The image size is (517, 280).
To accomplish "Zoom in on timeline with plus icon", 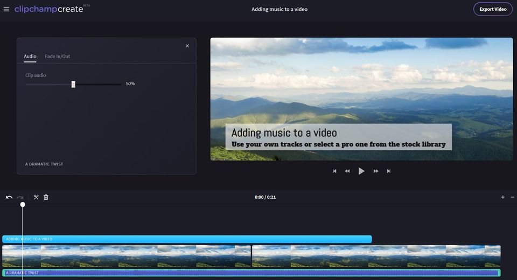I will pyautogui.click(x=503, y=197).
